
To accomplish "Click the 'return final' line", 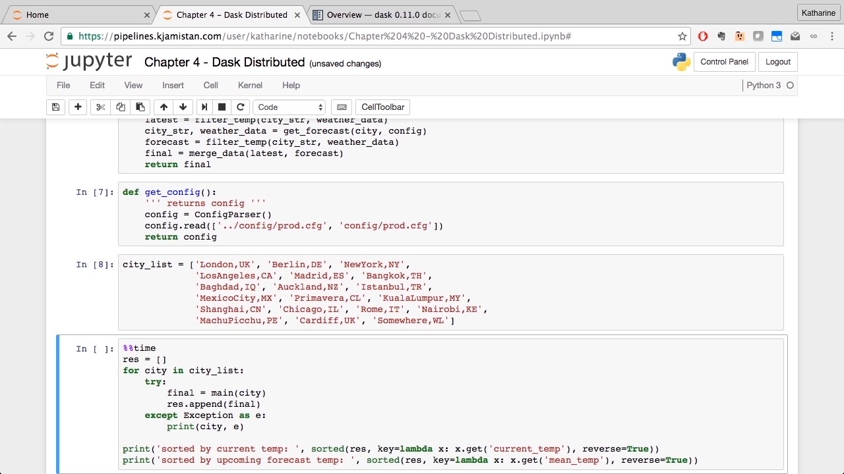I will point(178,165).
